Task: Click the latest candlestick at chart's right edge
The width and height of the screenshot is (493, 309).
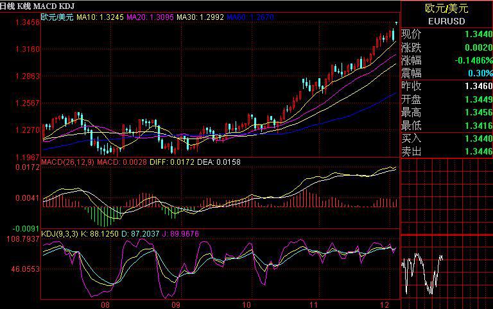Action: pyautogui.click(x=396, y=23)
